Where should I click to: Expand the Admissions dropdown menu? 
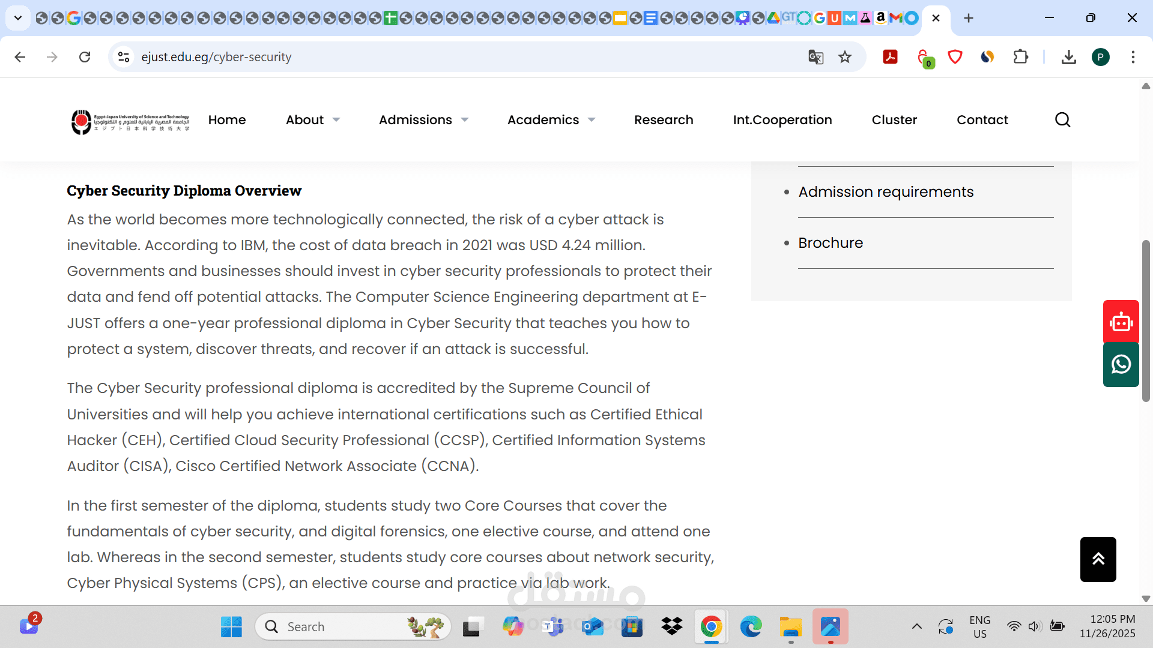(x=423, y=120)
